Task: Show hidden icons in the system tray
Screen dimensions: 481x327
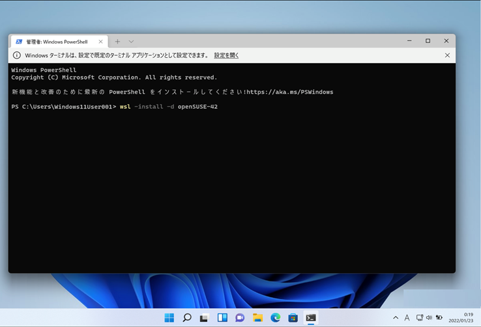Action: tap(396, 318)
